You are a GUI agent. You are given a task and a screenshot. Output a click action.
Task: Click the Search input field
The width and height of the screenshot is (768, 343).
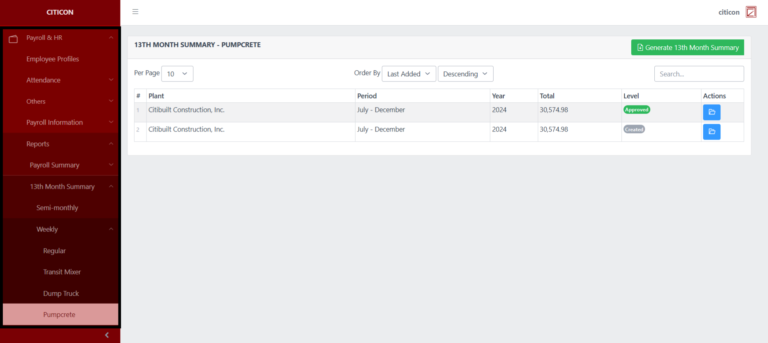pos(699,74)
